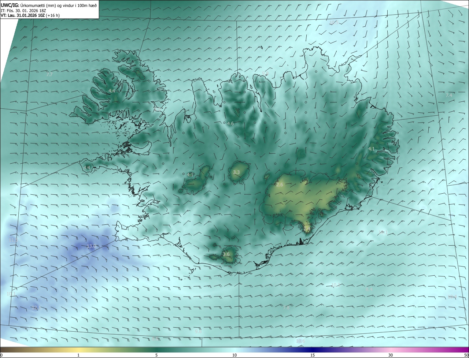The image size is (469, 358).
Task: Click the 15 tick on the colour scale
Action: [313, 355]
